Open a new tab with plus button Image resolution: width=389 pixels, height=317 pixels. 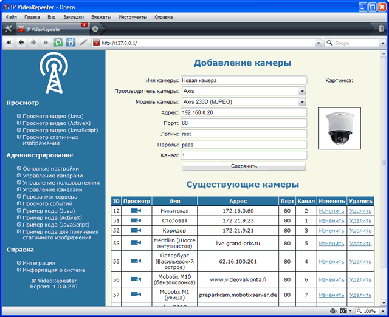point(95,29)
